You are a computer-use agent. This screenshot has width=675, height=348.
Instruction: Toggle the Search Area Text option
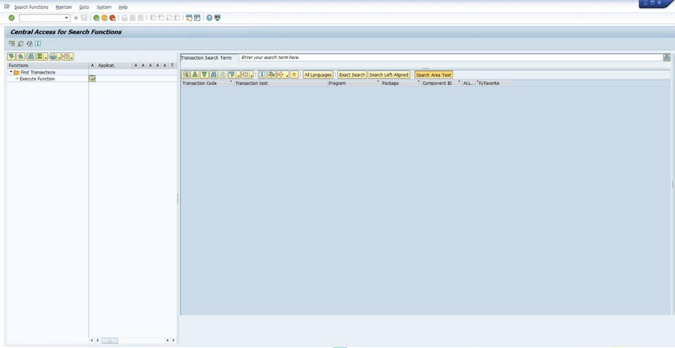point(433,75)
